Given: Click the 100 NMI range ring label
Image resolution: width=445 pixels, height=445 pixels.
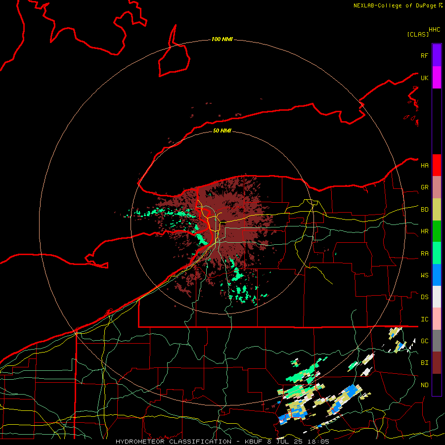Looking at the screenshot, I should (222, 39).
